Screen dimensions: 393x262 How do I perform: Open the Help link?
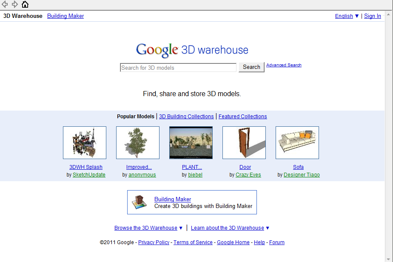(259, 242)
